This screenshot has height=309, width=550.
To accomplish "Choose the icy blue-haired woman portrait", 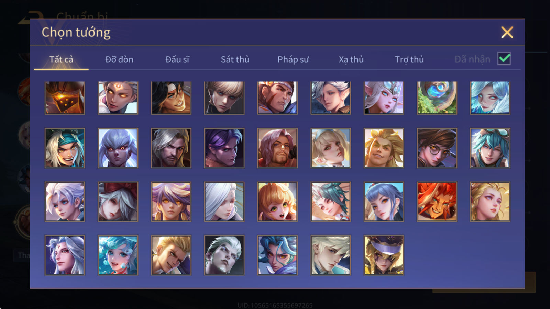I will [490, 98].
